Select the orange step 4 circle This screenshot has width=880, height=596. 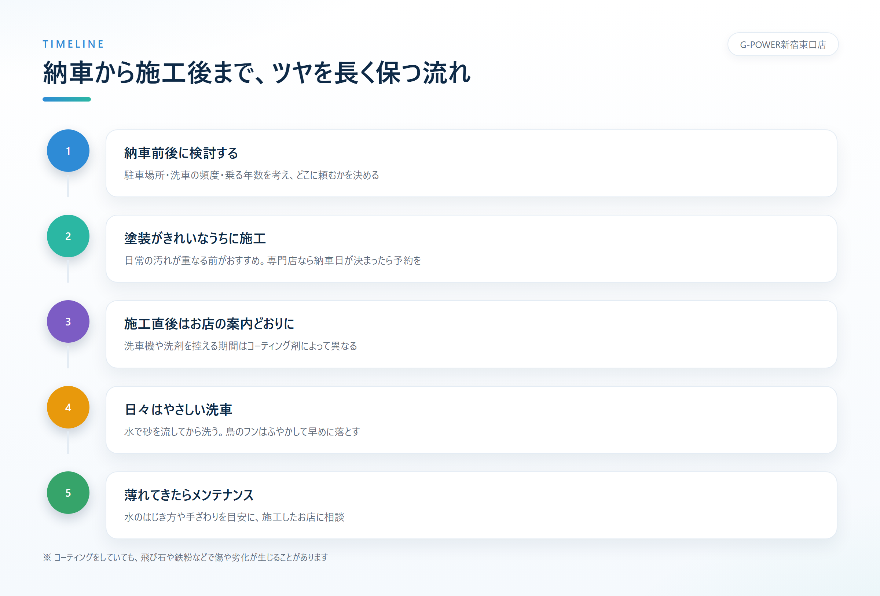click(68, 407)
